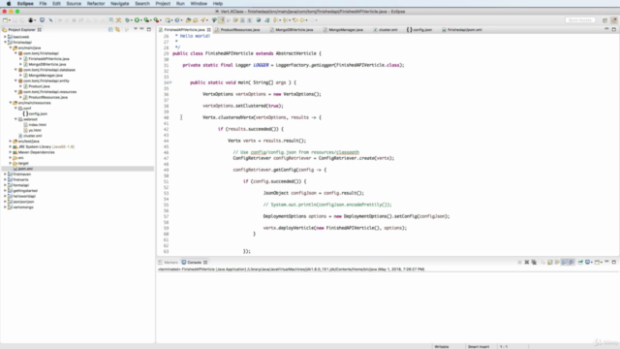Click the Debug bug icon in toolbar

point(128,20)
